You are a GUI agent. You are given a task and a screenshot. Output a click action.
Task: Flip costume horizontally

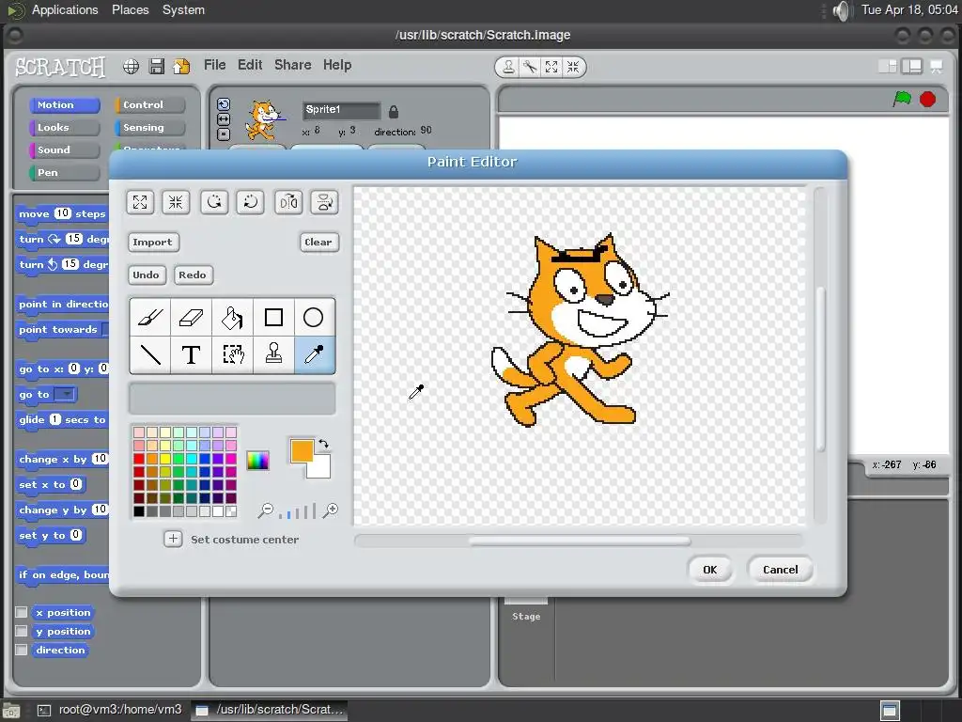pos(288,202)
